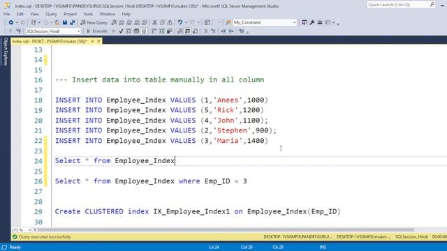Image resolution: width=447 pixels, height=251 pixels.
Task: Open the back-navigation history dropdown arrow
Action: 17,22
